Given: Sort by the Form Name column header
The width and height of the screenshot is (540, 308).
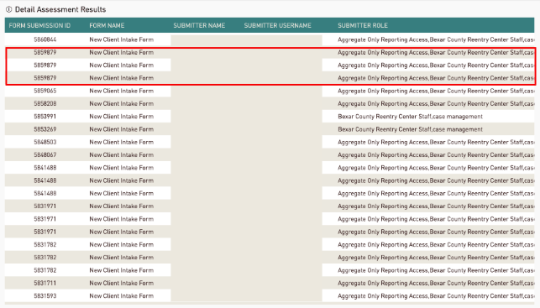Looking at the screenshot, I should click(x=107, y=25).
